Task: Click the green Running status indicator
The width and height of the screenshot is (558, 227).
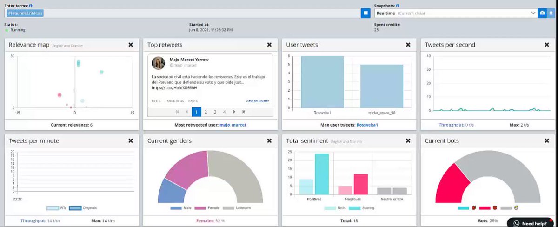Action: [x=7, y=30]
